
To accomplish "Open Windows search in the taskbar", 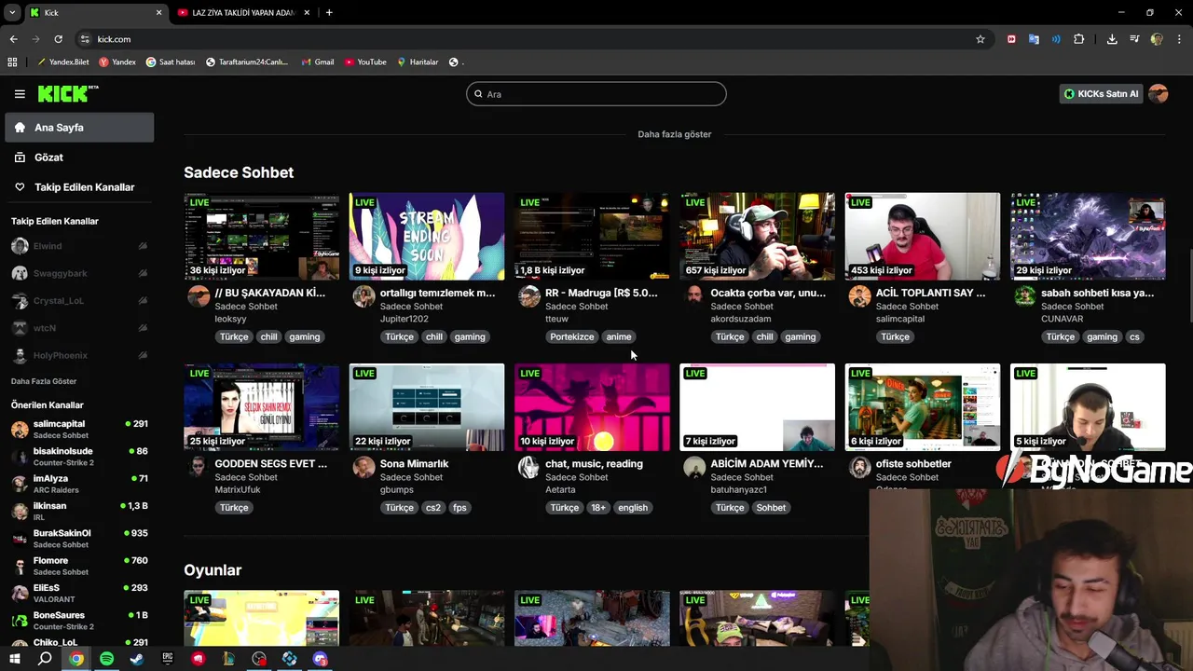I will coord(45,659).
